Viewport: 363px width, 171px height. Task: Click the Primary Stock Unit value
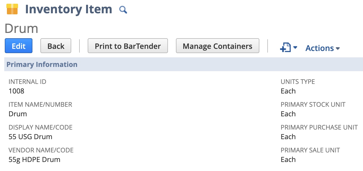click(x=288, y=114)
